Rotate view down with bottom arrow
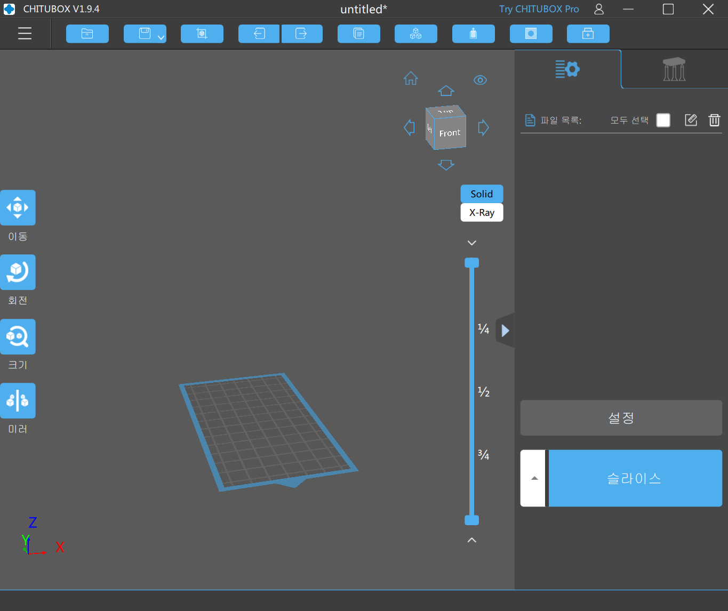The image size is (728, 611). click(446, 165)
